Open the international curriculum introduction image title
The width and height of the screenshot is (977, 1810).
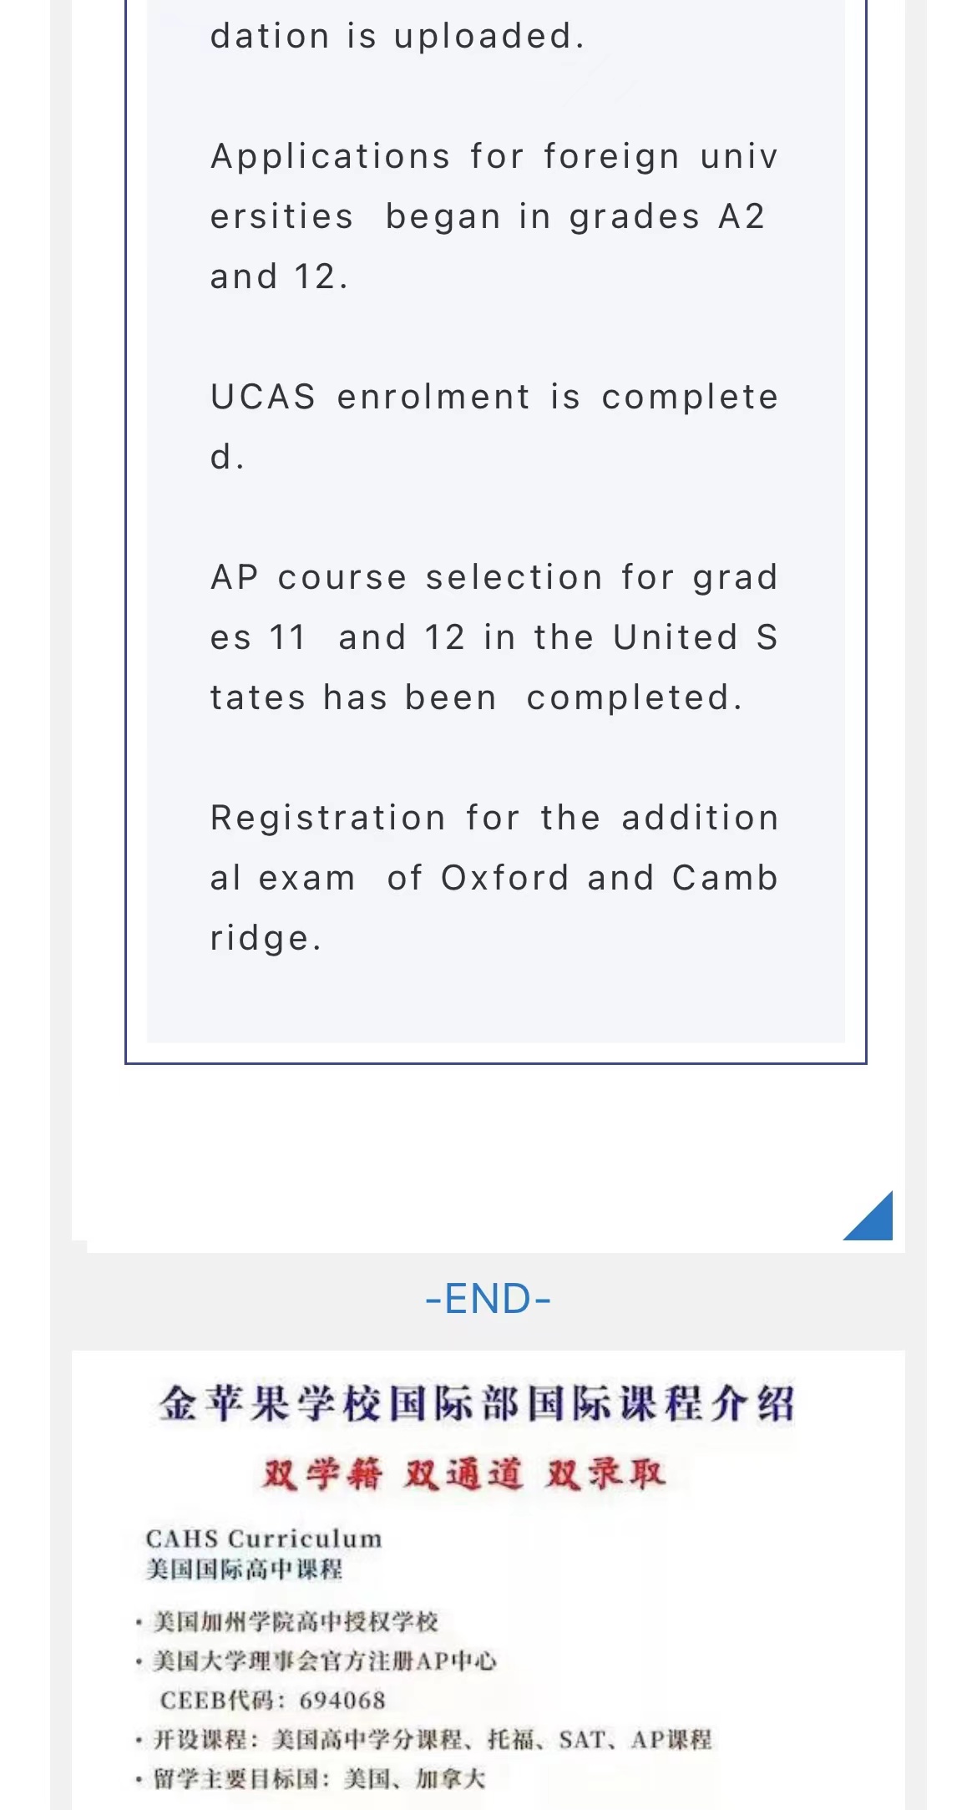pyautogui.click(x=477, y=1403)
